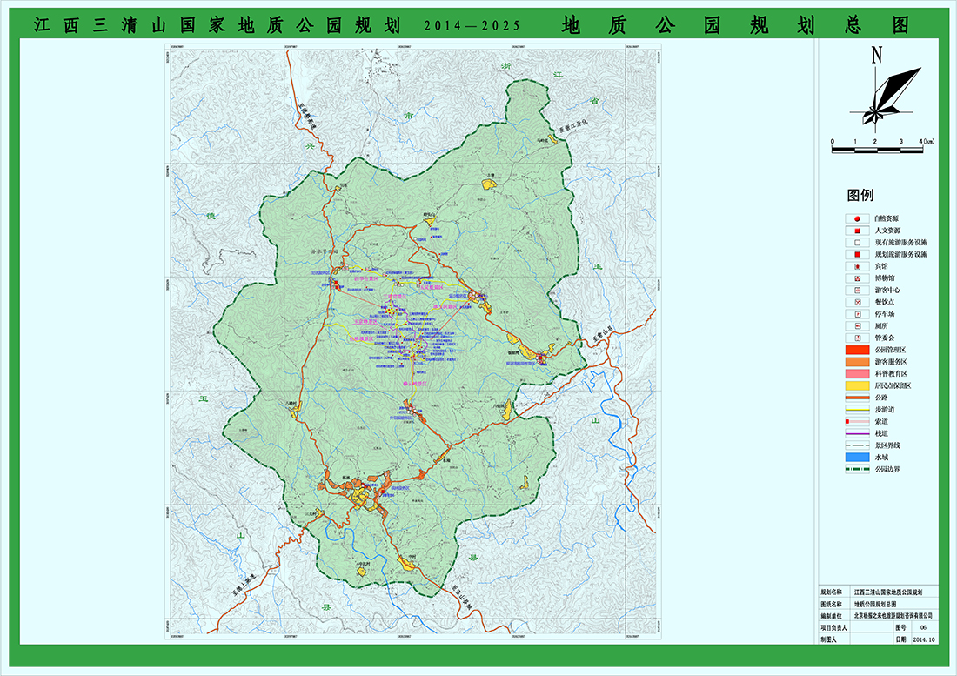This screenshot has height=676, width=957.
Task: Click the orange 游客服务区 color swatch
Action: 857,362
